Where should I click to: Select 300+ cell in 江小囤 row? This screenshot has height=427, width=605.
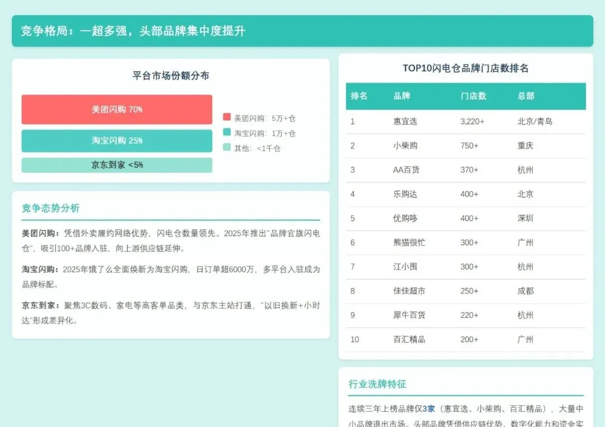tap(469, 267)
